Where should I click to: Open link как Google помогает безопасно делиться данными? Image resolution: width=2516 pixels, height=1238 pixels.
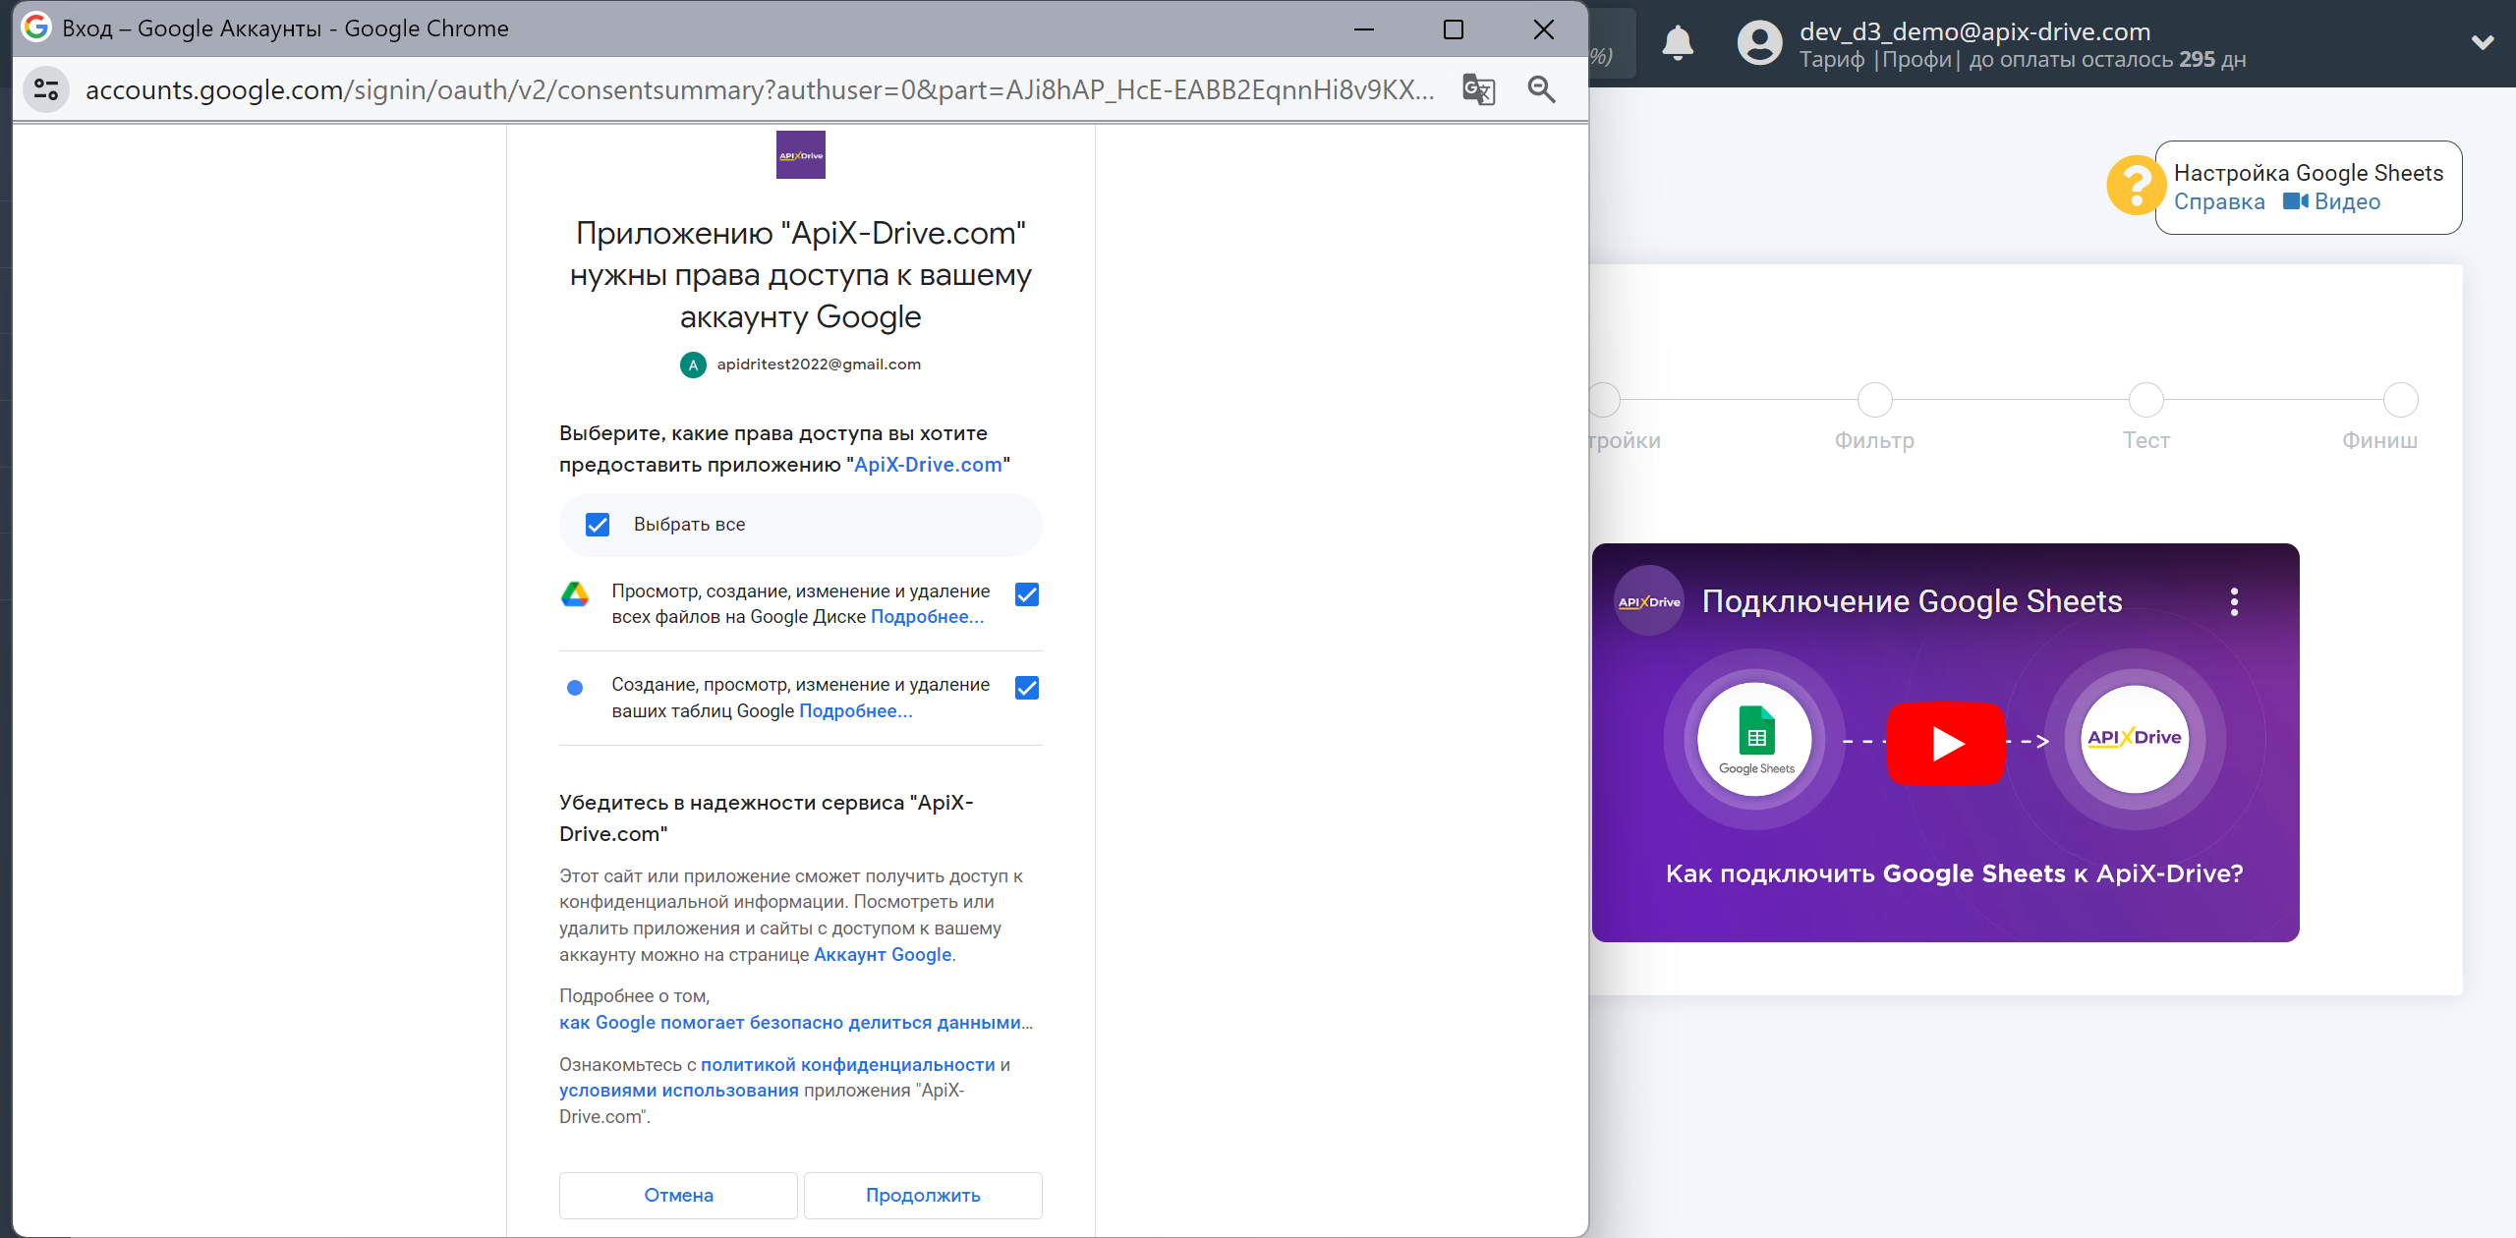point(796,1023)
